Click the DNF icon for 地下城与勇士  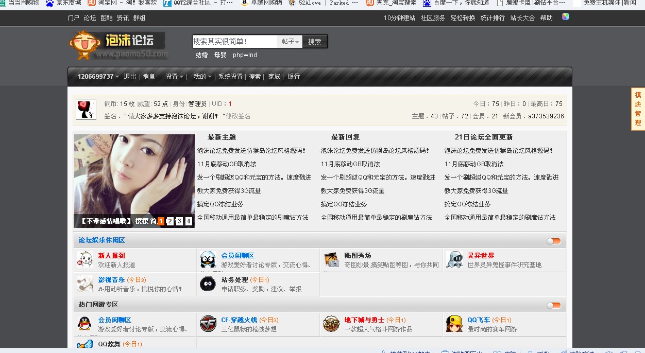tap(332, 324)
